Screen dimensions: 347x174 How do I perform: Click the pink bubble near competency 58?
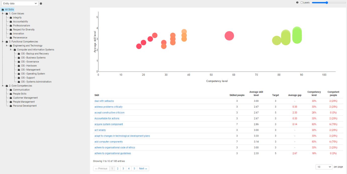(x=229, y=36)
